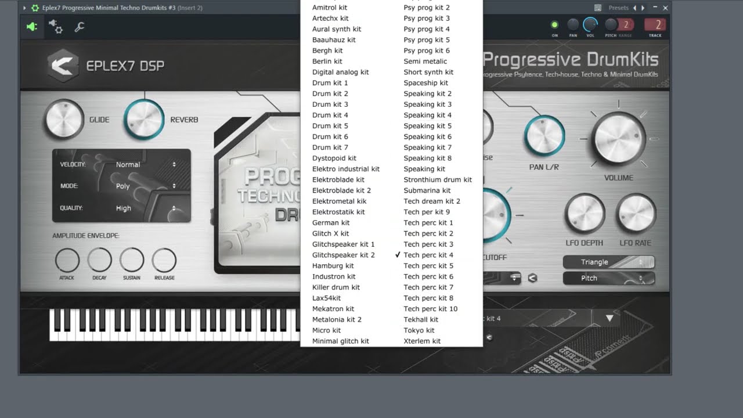Click the ATTACK envelope knob
Viewport: 743px width, 418px height.
67,260
